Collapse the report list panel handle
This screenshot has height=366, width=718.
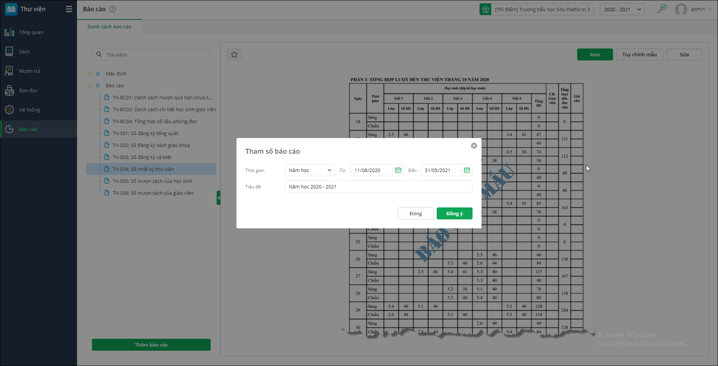[219, 198]
